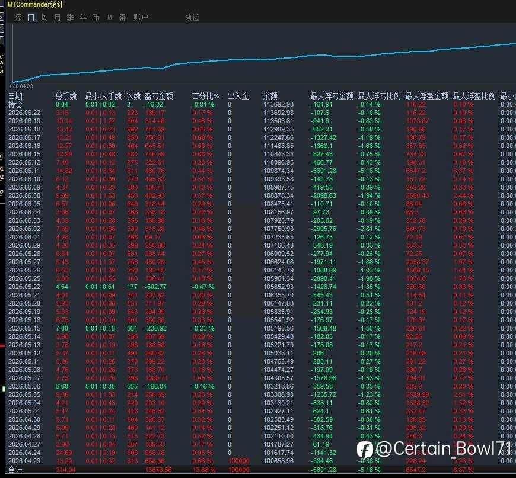
Task: Switch to the 综 summary tab
Action: tap(18, 17)
